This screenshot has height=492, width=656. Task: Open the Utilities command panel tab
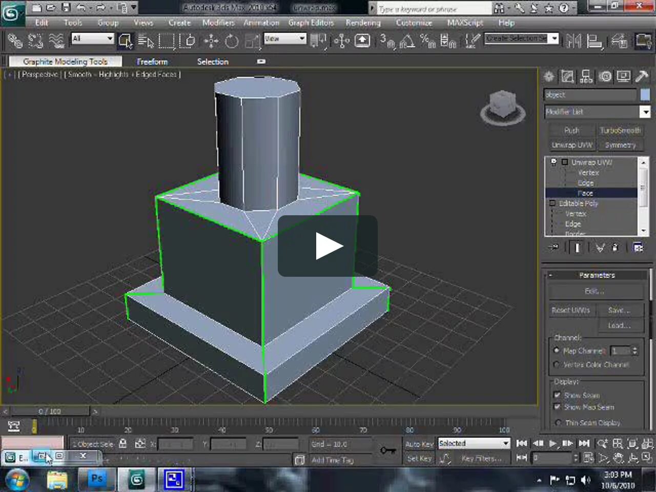[642, 77]
